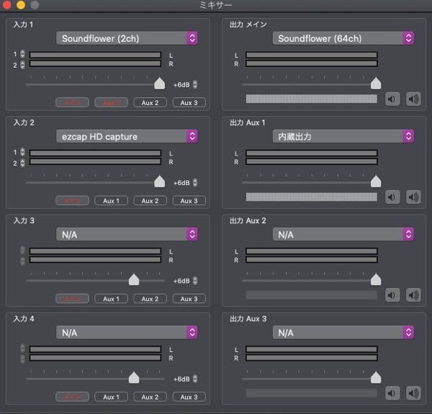Toggle the red メイン routing button in 入力 4
The width and height of the screenshot is (432, 414).
72,397
